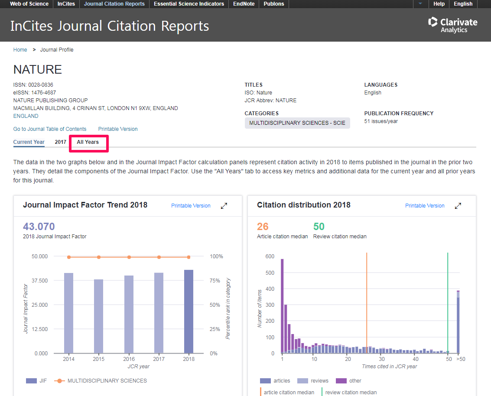Click the 2014 impact factor bar
Viewport: 491px width, 396px height.
coord(68,313)
